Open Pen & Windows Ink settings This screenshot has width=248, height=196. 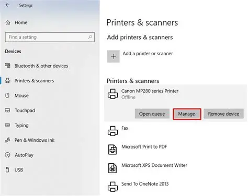coord(35,140)
